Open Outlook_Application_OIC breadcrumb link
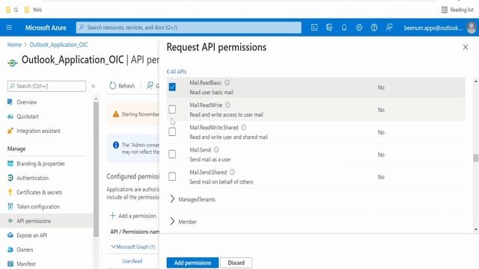This screenshot has height=269, width=479. pyautogui.click(x=58, y=45)
